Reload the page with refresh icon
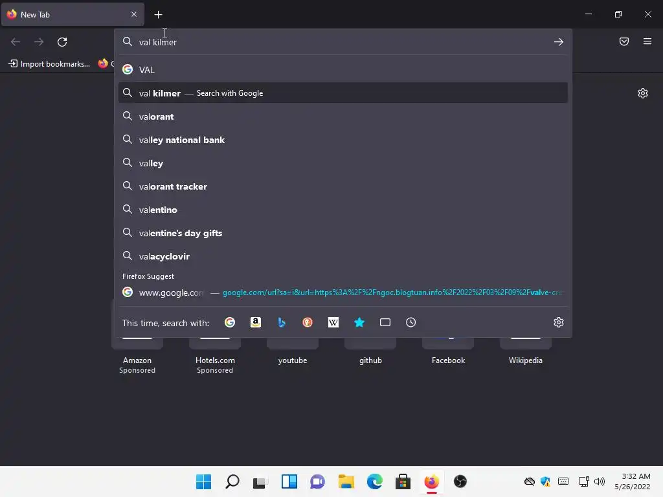Viewport: 663px width, 497px height. [62, 42]
